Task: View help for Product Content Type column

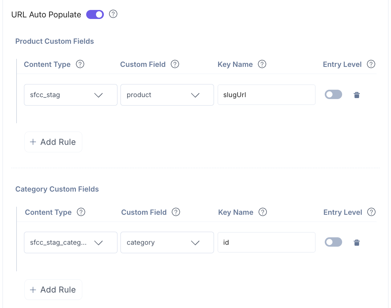Action: [x=80, y=64]
